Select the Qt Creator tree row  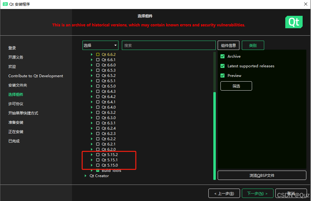coord(99,176)
